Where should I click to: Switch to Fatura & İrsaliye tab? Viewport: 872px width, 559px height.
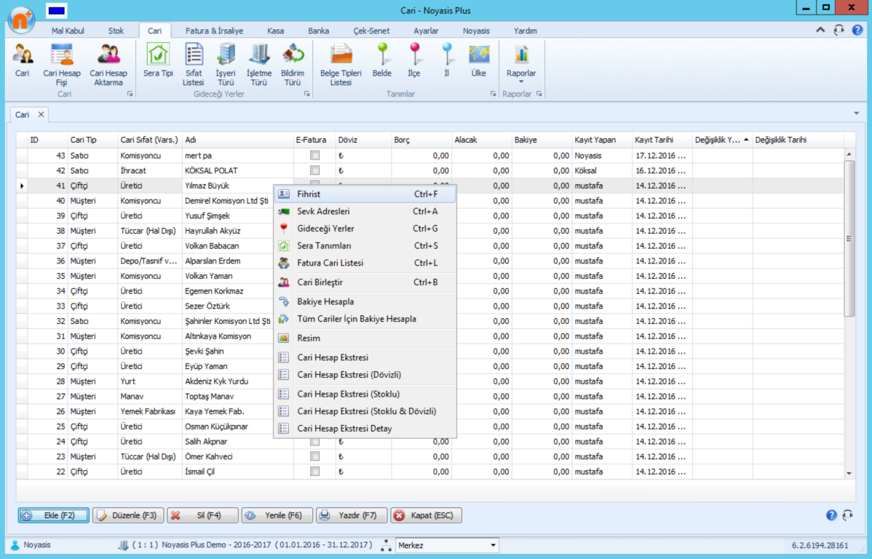(x=214, y=31)
